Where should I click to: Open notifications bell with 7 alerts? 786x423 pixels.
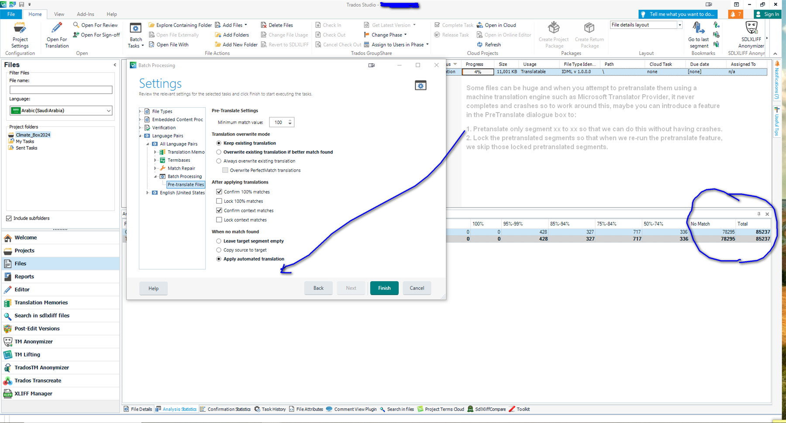736,14
